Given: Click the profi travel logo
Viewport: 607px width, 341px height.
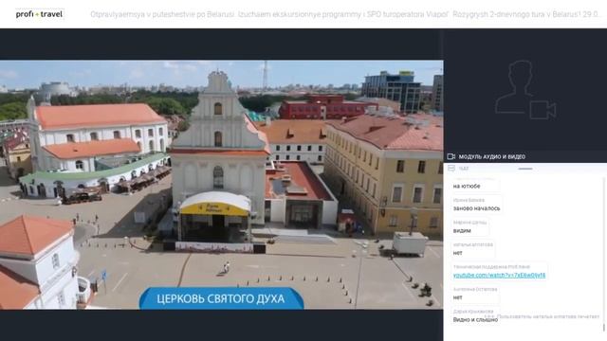Looking at the screenshot, I should pyautogui.click(x=39, y=14).
